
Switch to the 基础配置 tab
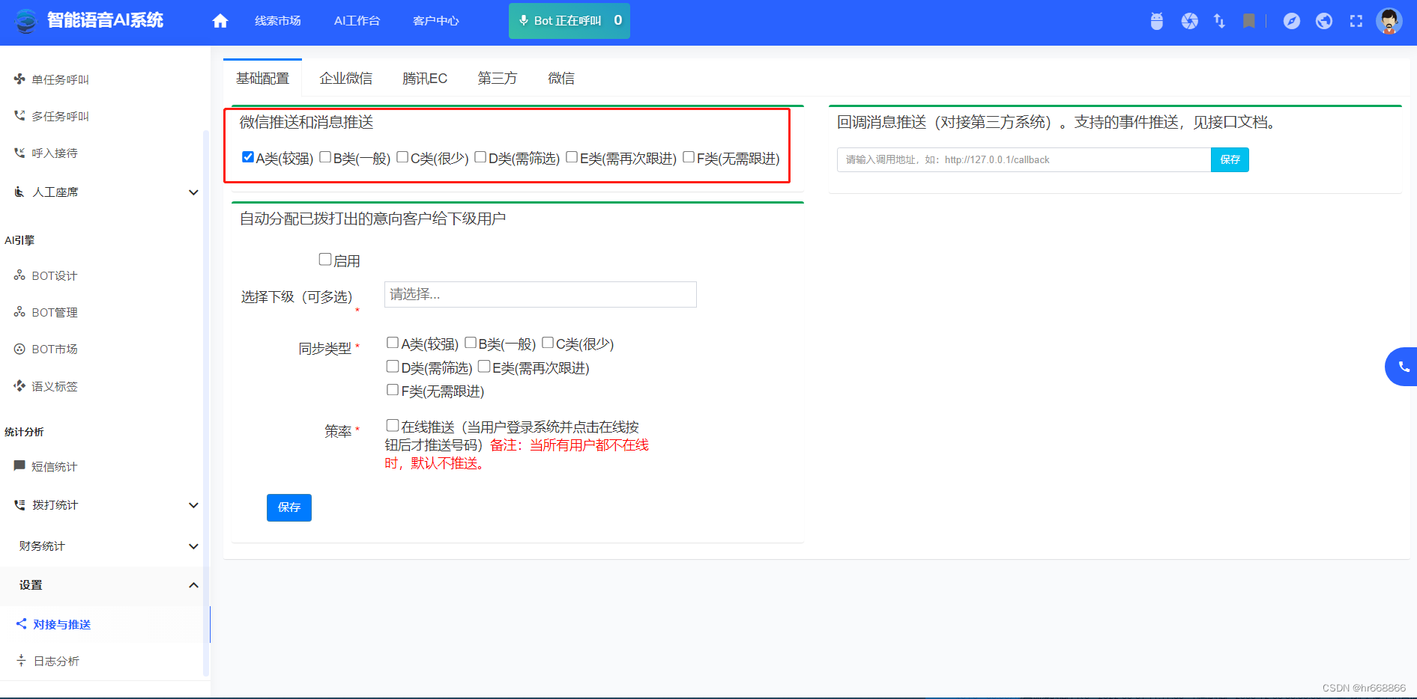coord(262,78)
